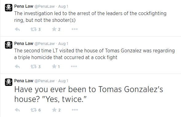Open Pena Law avatar on second tweet
This screenshot has height=117, width=181.
[9, 45]
